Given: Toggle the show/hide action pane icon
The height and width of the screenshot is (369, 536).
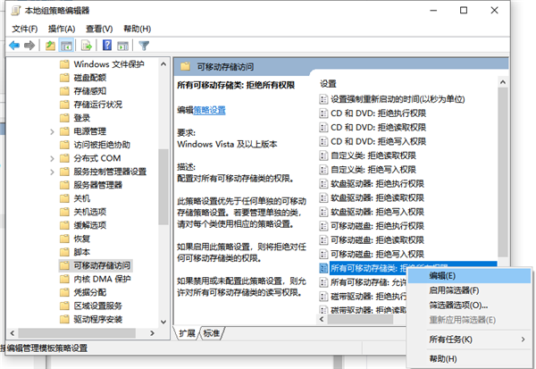Looking at the screenshot, I should [123, 45].
